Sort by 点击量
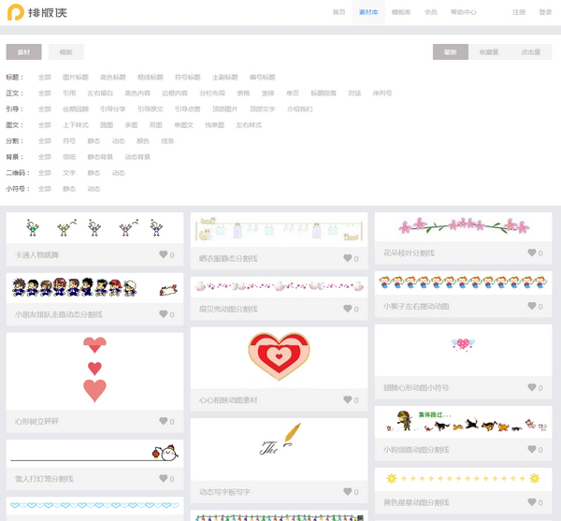 [x=530, y=51]
